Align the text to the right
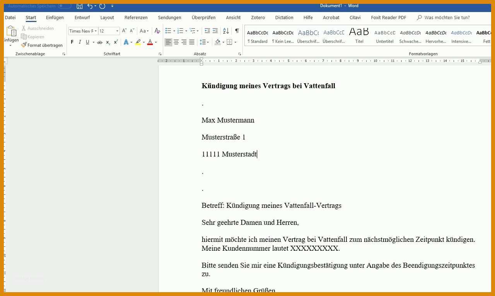This screenshot has width=495, height=296. point(184,42)
